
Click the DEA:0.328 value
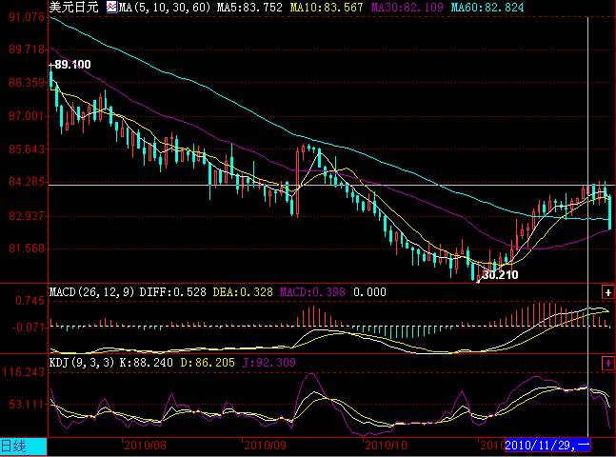[x=243, y=292]
